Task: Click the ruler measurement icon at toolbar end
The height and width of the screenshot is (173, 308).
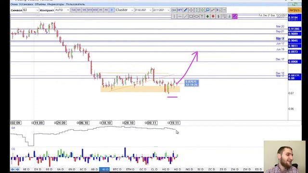Action: point(224,10)
